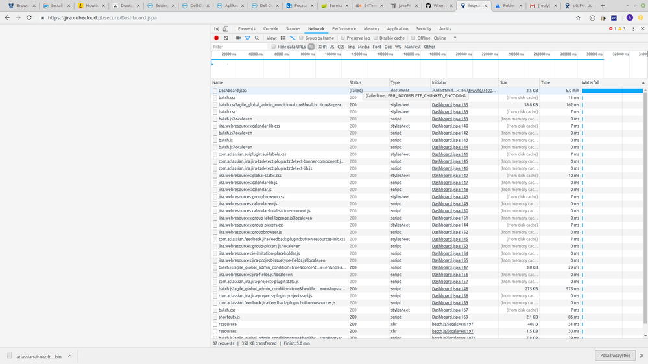The image size is (648, 364).
Task: Bookmark this page with star icon
Action: coord(578,17)
